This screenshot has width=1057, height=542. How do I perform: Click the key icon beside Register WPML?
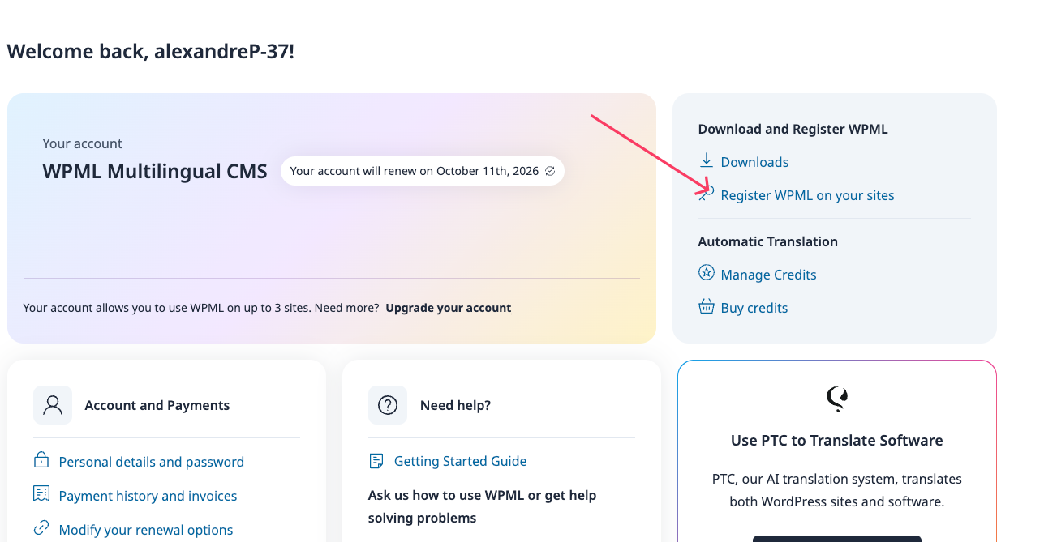(707, 194)
